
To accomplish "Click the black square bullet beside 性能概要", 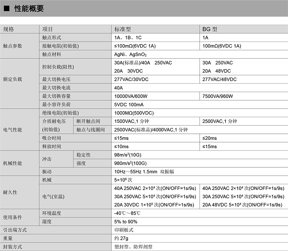I will 6,9.
